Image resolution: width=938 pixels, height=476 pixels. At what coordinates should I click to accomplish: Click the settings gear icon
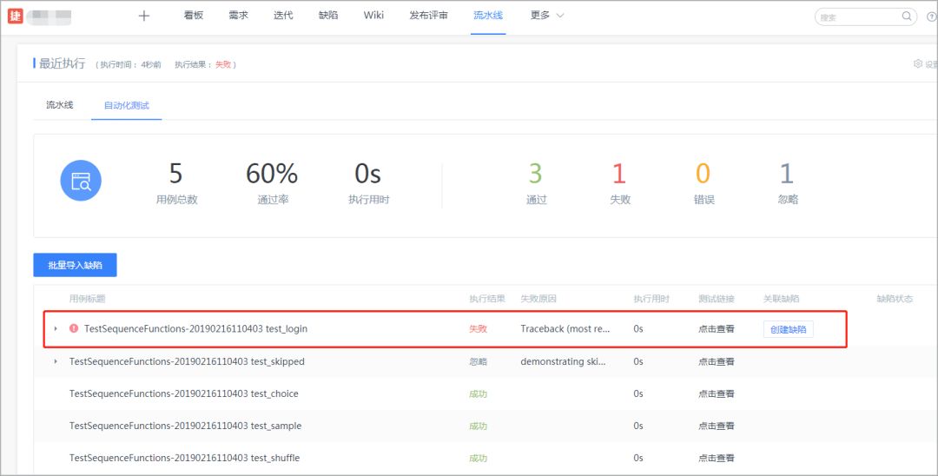(x=918, y=64)
